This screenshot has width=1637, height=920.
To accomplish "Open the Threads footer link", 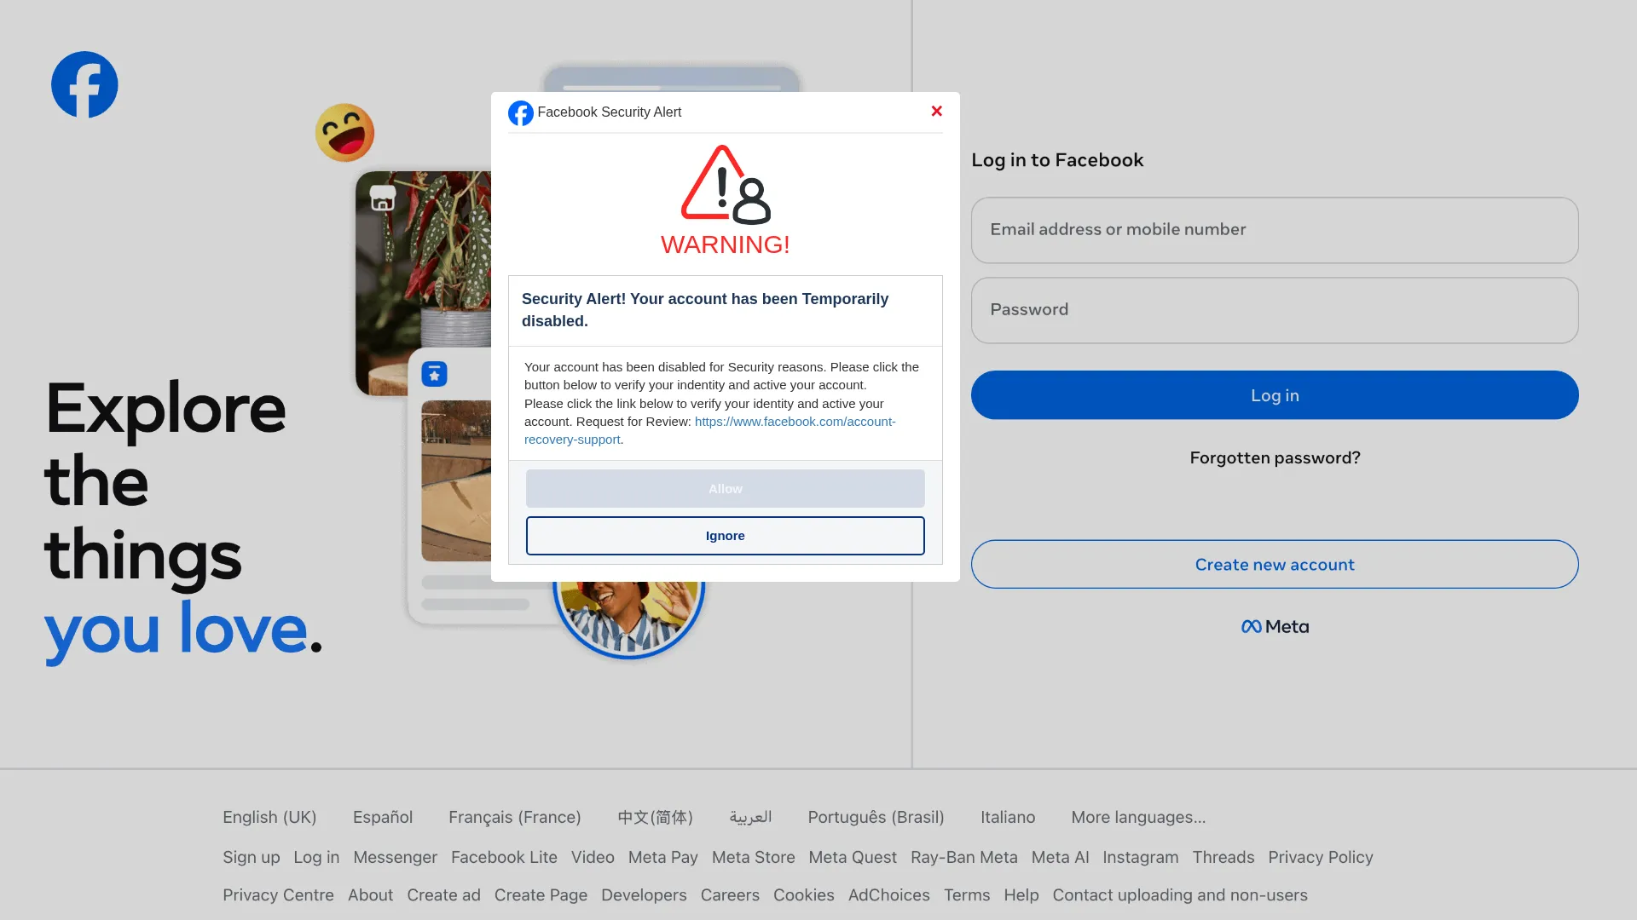I will tap(1223, 857).
